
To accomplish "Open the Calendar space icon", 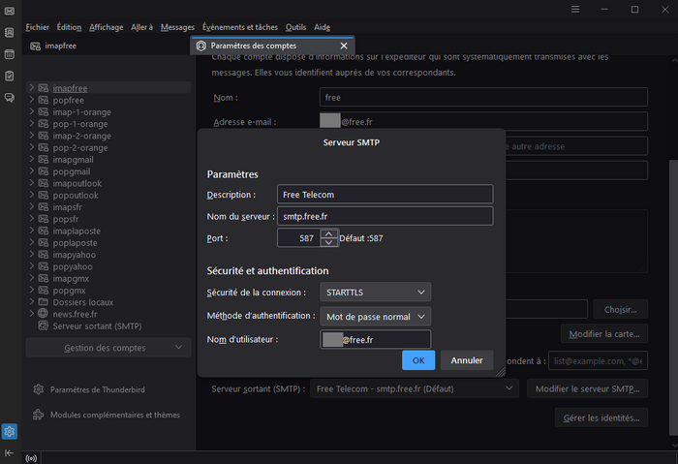I will (x=9, y=54).
